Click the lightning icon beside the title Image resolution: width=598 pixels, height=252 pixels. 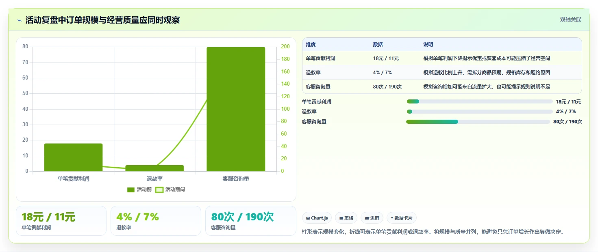(x=20, y=20)
